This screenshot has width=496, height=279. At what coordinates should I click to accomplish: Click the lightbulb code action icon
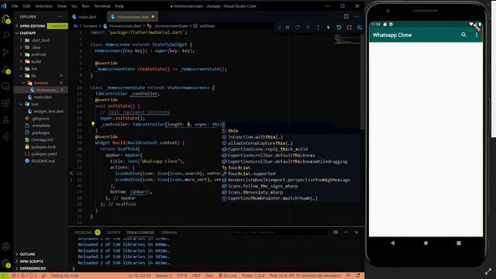pyautogui.click(x=93, y=124)
